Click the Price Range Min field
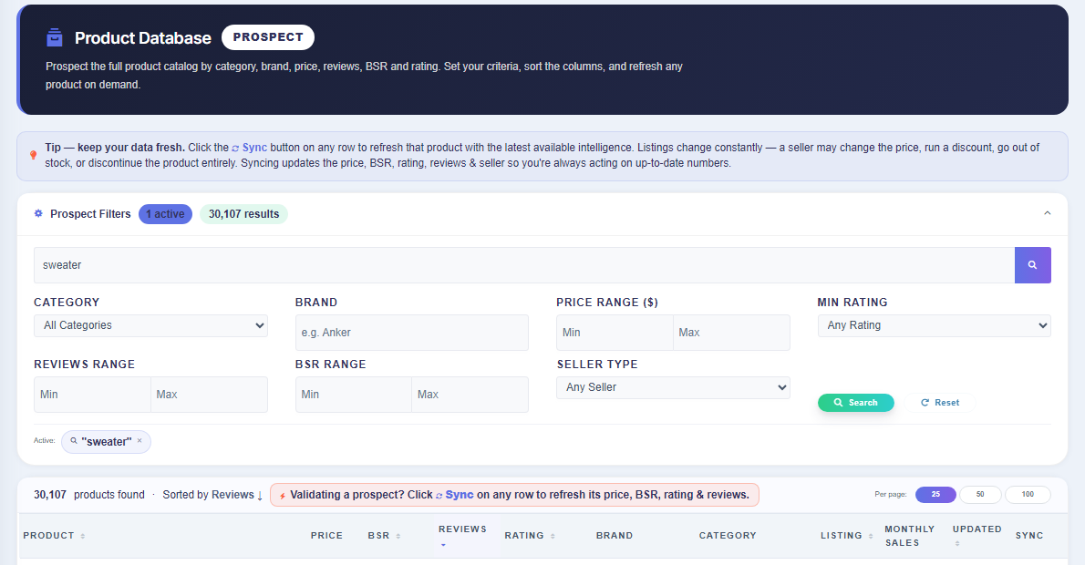Screen dimensions: 1085x565 [615, 333]
